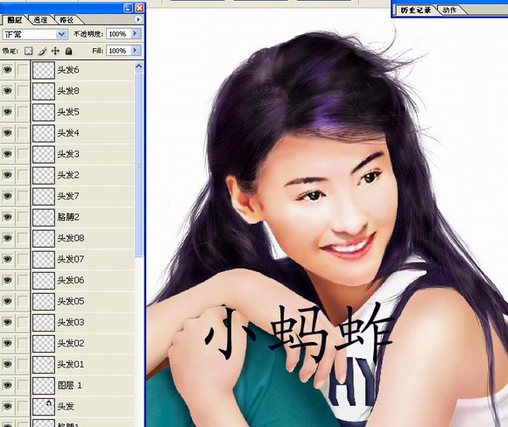
Task: Select layer named 头发4
Action: tap(68, 133)
